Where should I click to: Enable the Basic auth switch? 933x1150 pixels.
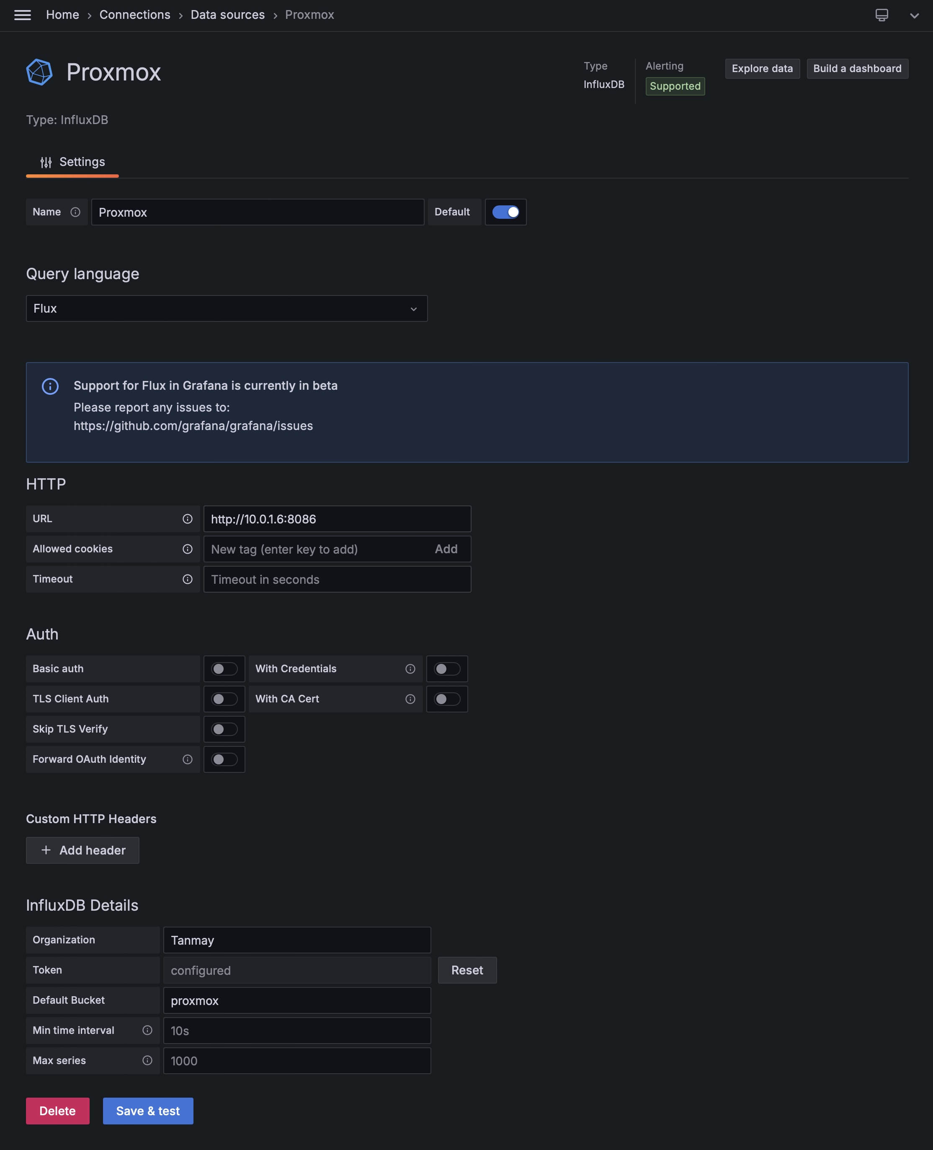(224, 668)
